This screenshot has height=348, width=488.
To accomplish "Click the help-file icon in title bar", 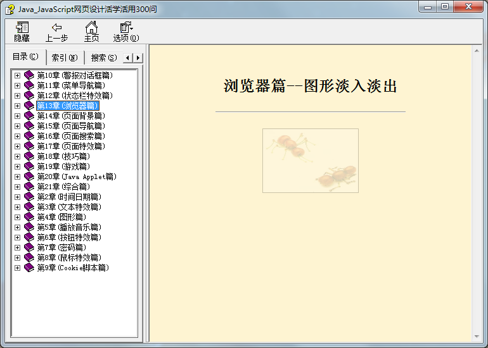I will tap(10, 9).
